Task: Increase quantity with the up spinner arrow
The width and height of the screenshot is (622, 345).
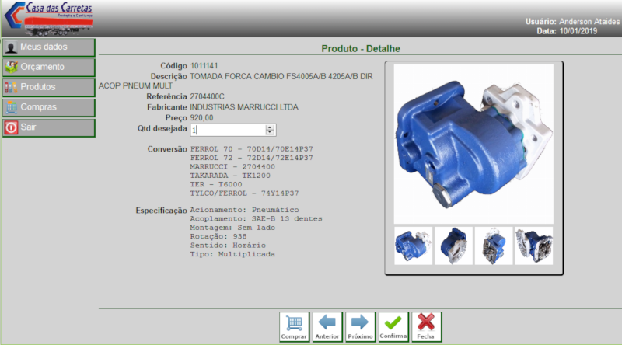Action: pos(270,127)
